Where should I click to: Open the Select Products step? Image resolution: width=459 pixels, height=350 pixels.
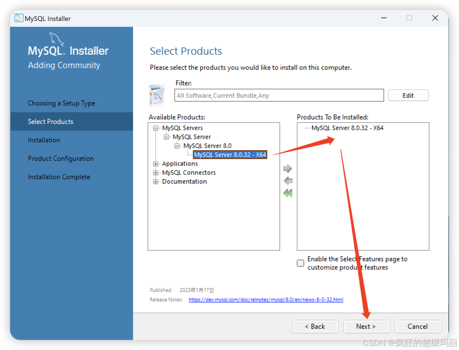71,121
